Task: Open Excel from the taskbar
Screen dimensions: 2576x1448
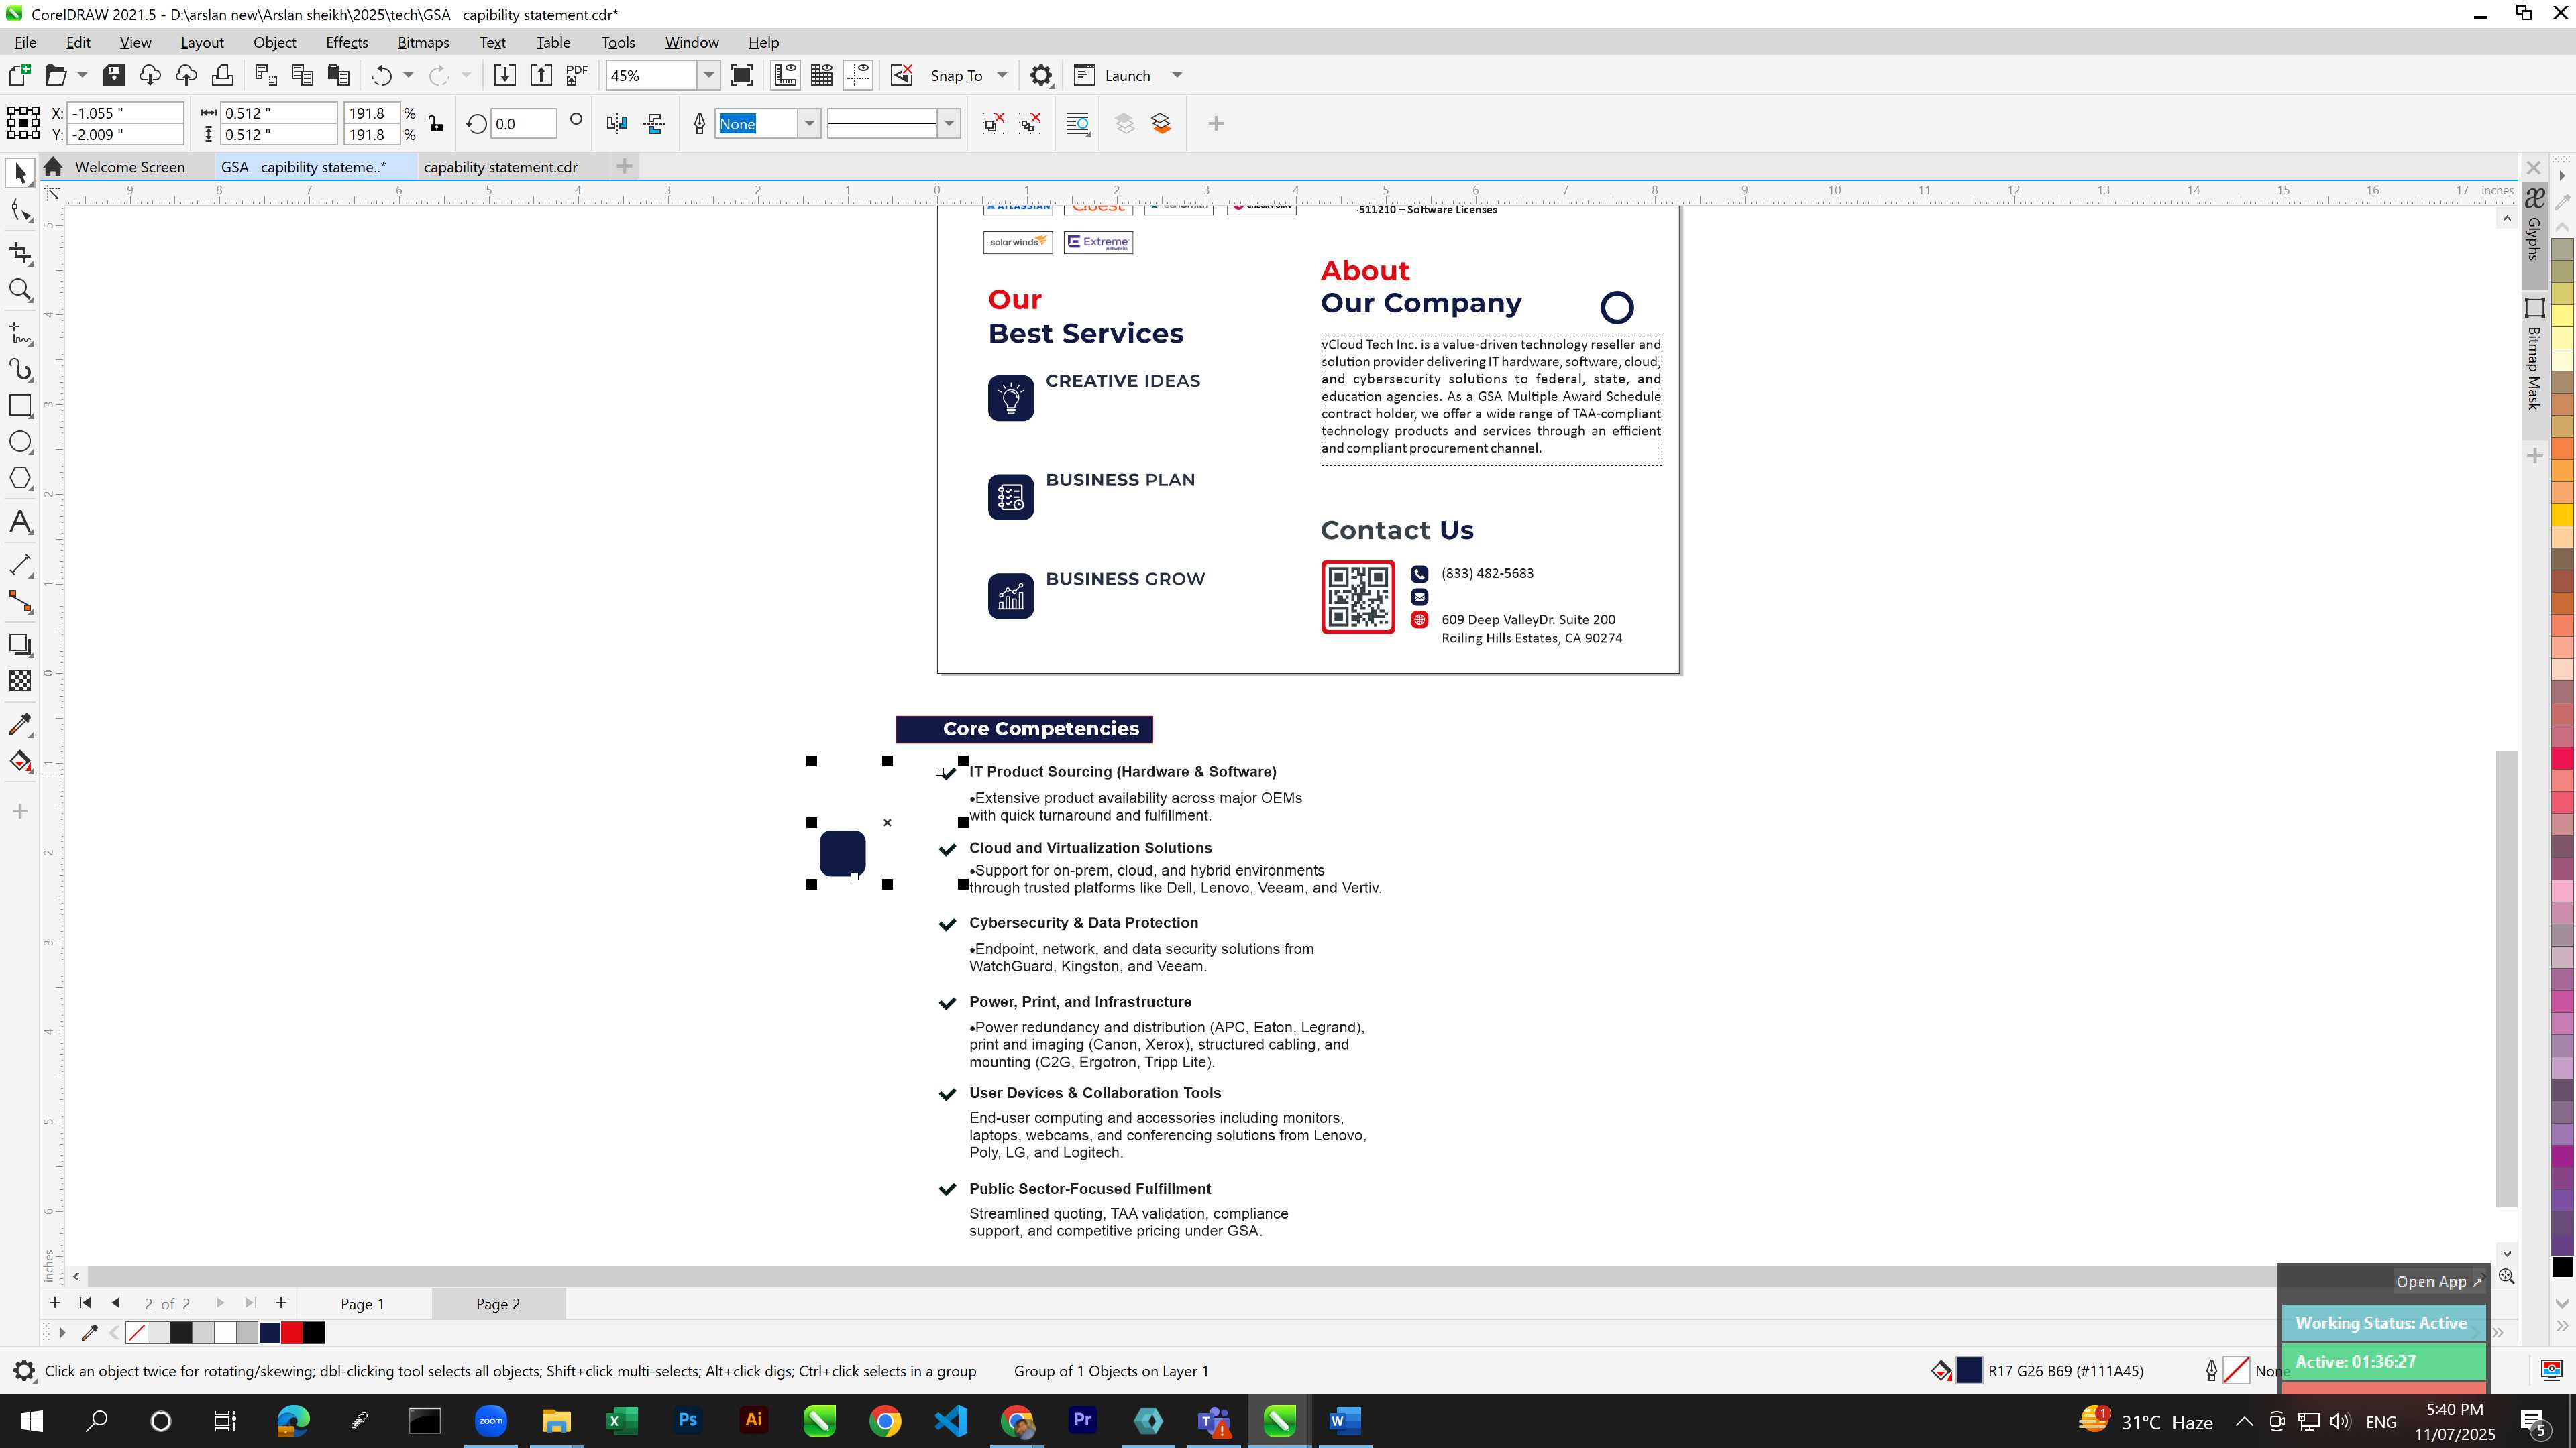Action: (621, 1421)
